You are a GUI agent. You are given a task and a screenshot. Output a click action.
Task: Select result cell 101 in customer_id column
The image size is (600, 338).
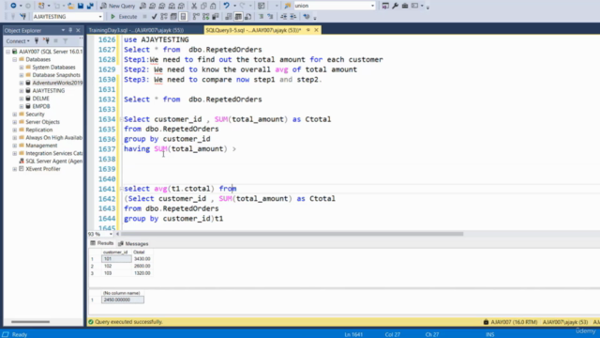[116, 259]
